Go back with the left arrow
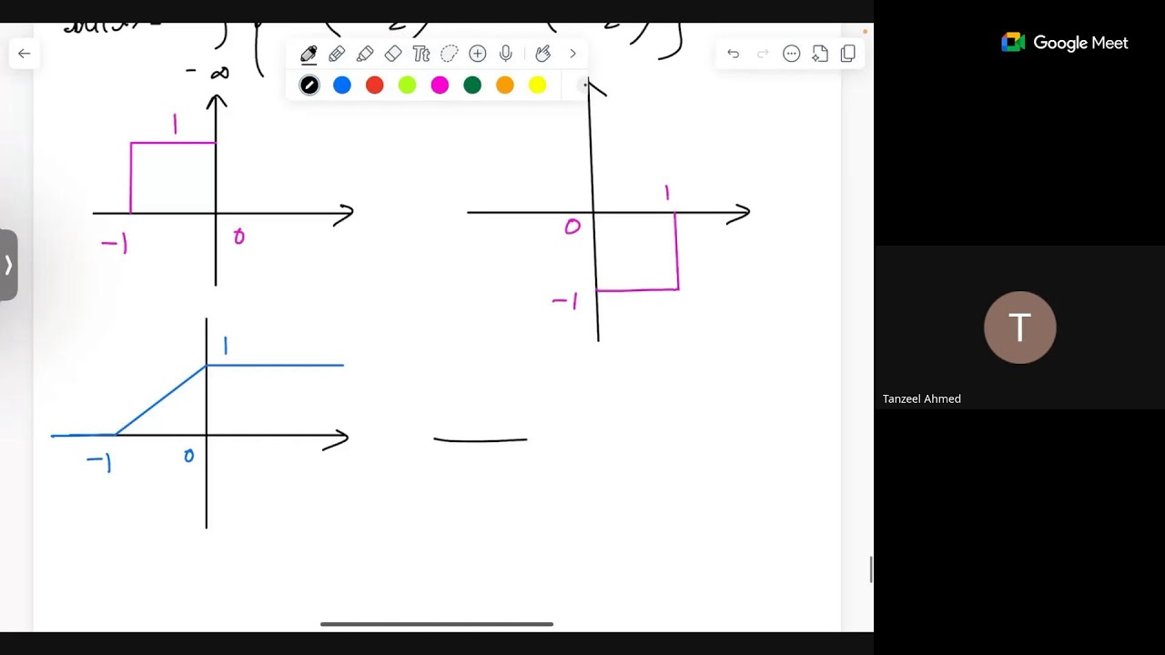The image size is (1165, 655). [25, 54]
